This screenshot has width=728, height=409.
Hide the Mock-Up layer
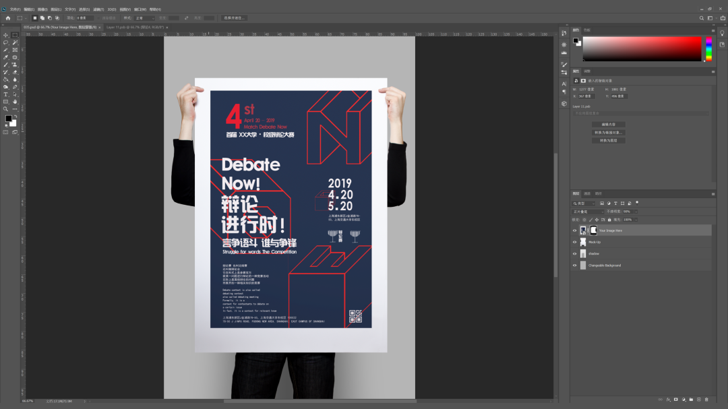[575, 242]
